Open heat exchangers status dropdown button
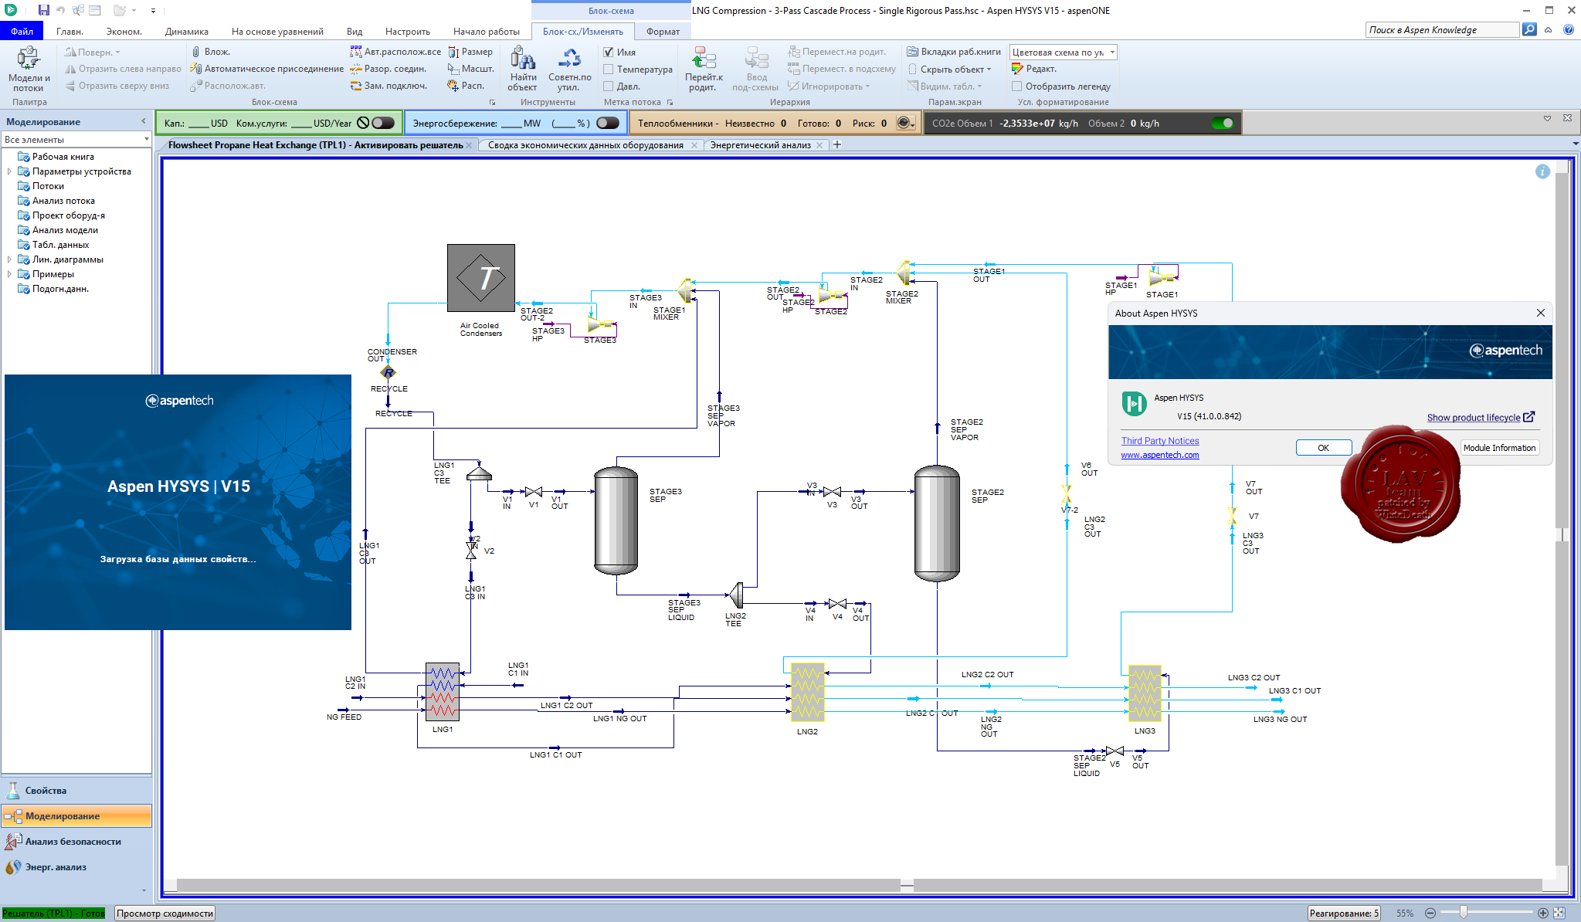The image size is (1581, 922). point(906,123)
